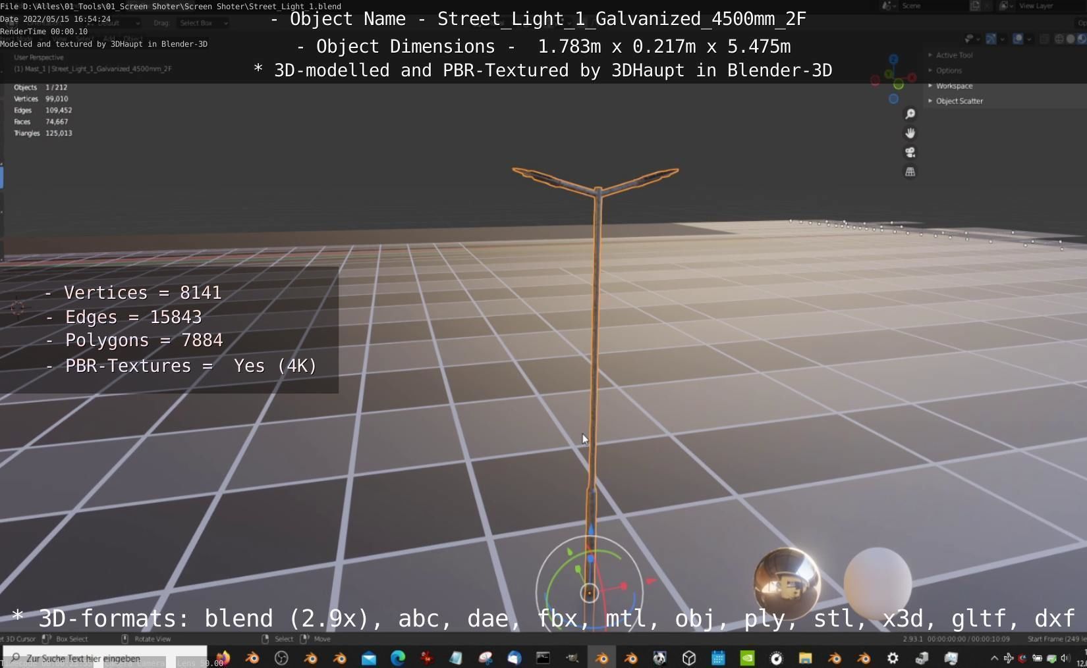
Task: Expand the Active Tool panel
Action: click(950, 55)
